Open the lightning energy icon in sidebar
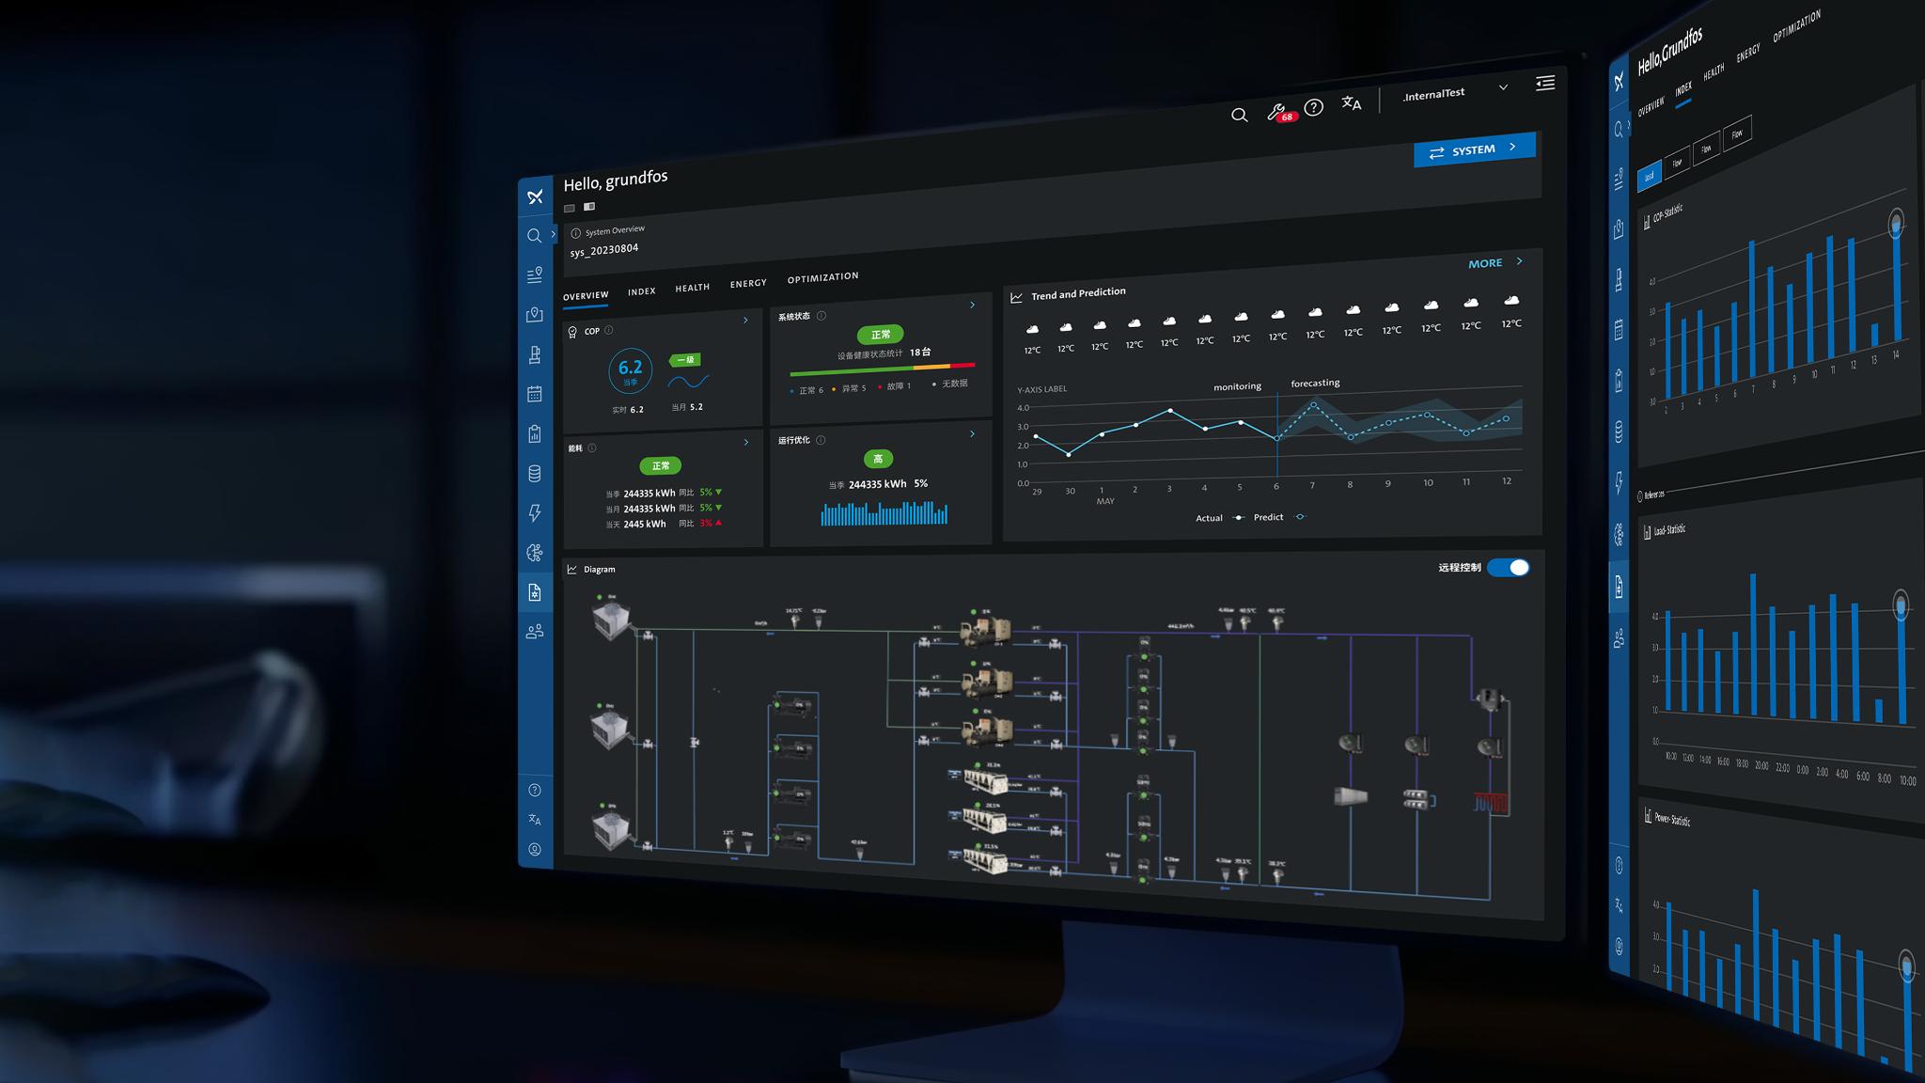Viewport: 1925px width, 1083px height. (535, 513)
